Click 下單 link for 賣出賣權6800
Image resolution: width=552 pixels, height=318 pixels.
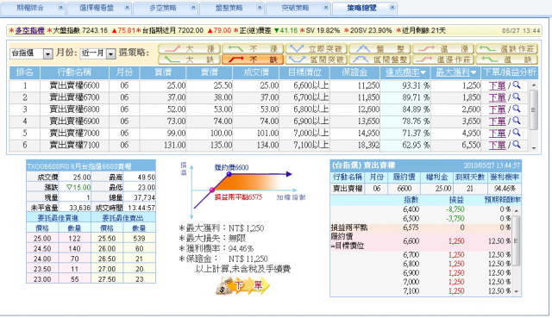coord(497,109)
